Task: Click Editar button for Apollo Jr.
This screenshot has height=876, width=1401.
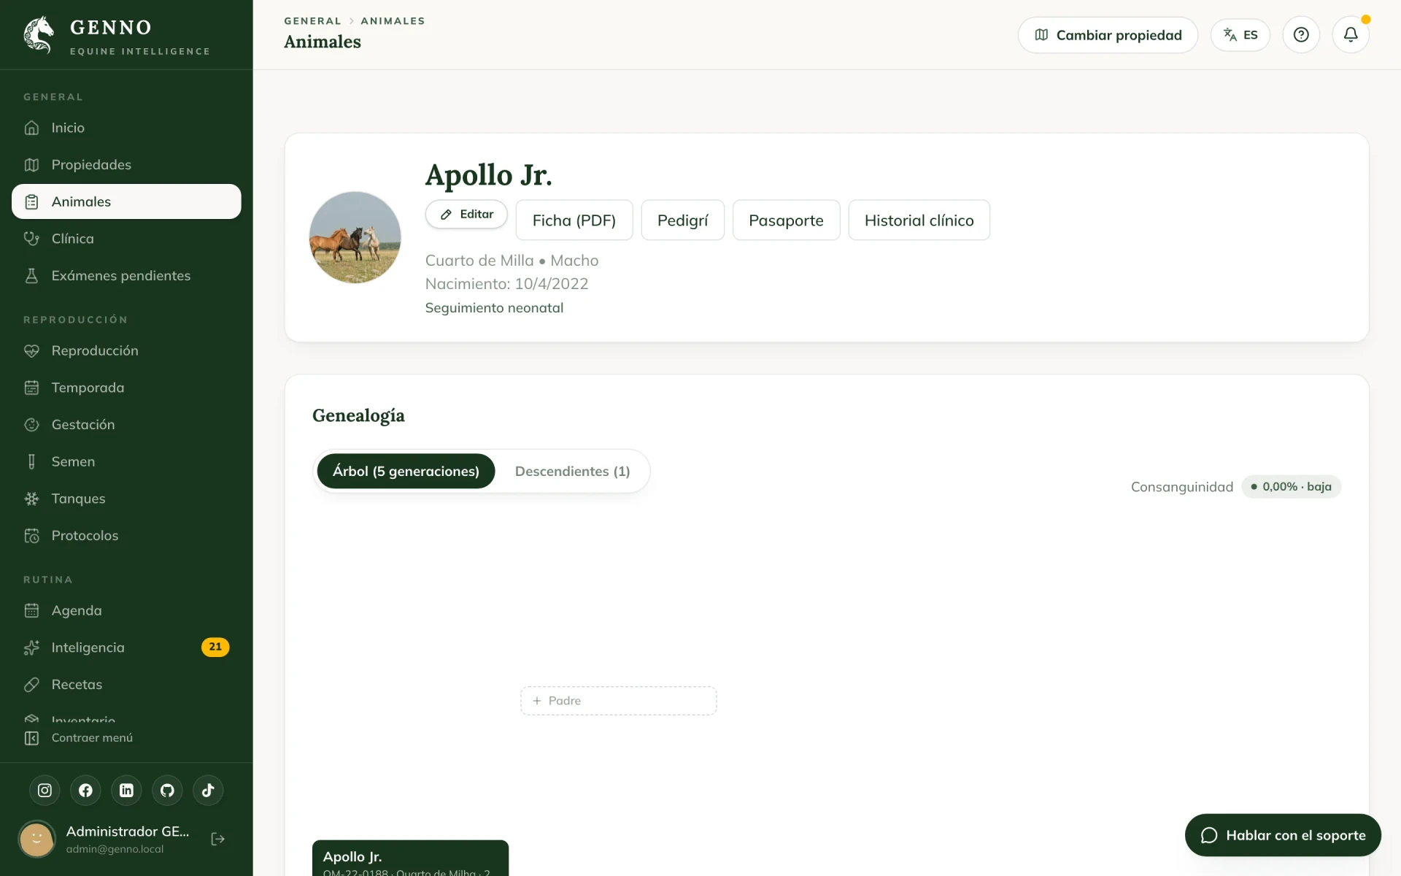Action: click(466, 215)
